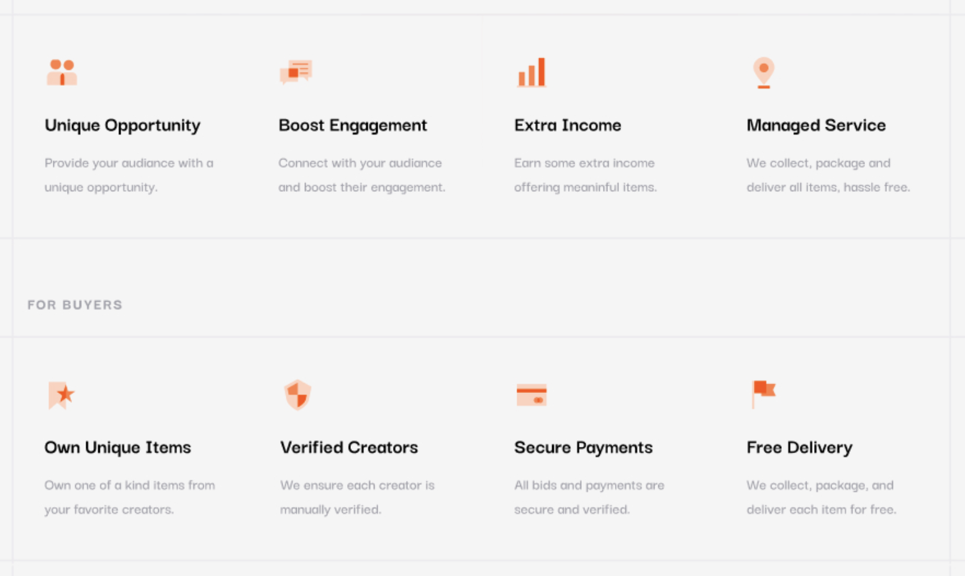Open the Own Unique Items heading
The image size is (965, 576).
117,448
